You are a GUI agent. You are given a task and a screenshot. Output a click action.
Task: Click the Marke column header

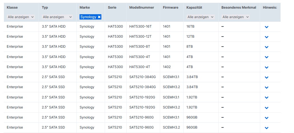tap(85, 8)
